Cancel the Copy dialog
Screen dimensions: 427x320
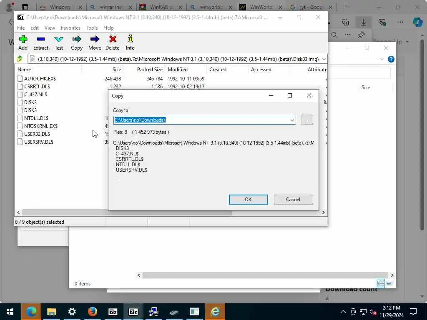[293, 200]
